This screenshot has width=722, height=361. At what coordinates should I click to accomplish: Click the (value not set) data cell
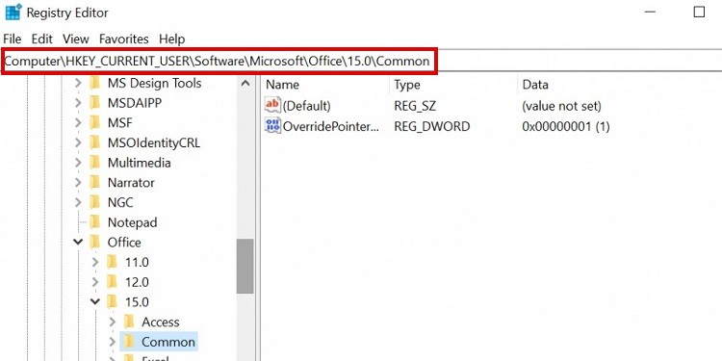(562, 106)
